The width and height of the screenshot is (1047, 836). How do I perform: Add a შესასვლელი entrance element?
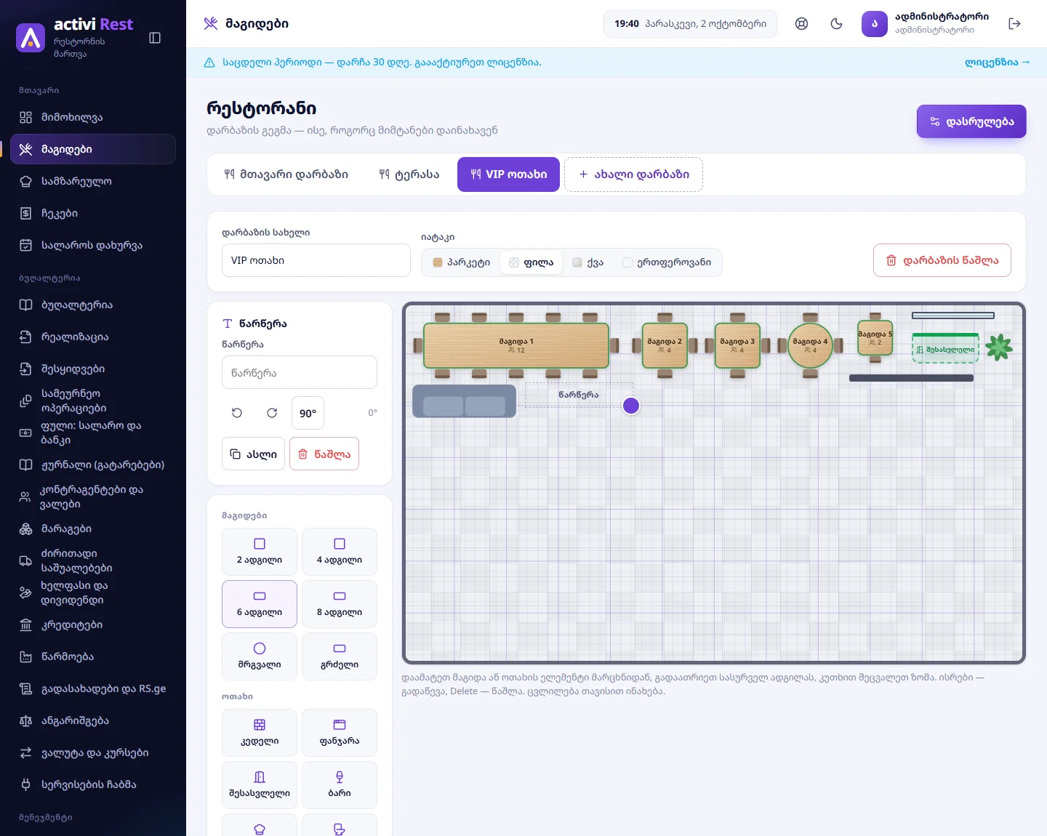coord(260,785)
